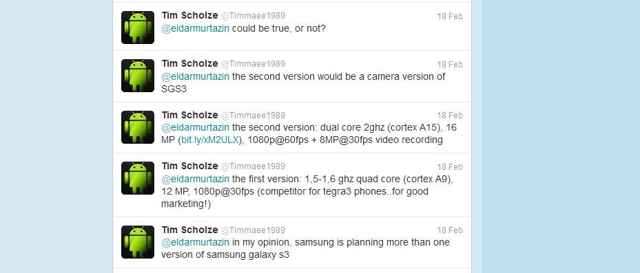Click Tim Scholze name on 'could be true' tweet
Screen dimensions: 640x273
click(x=190, y=16)
